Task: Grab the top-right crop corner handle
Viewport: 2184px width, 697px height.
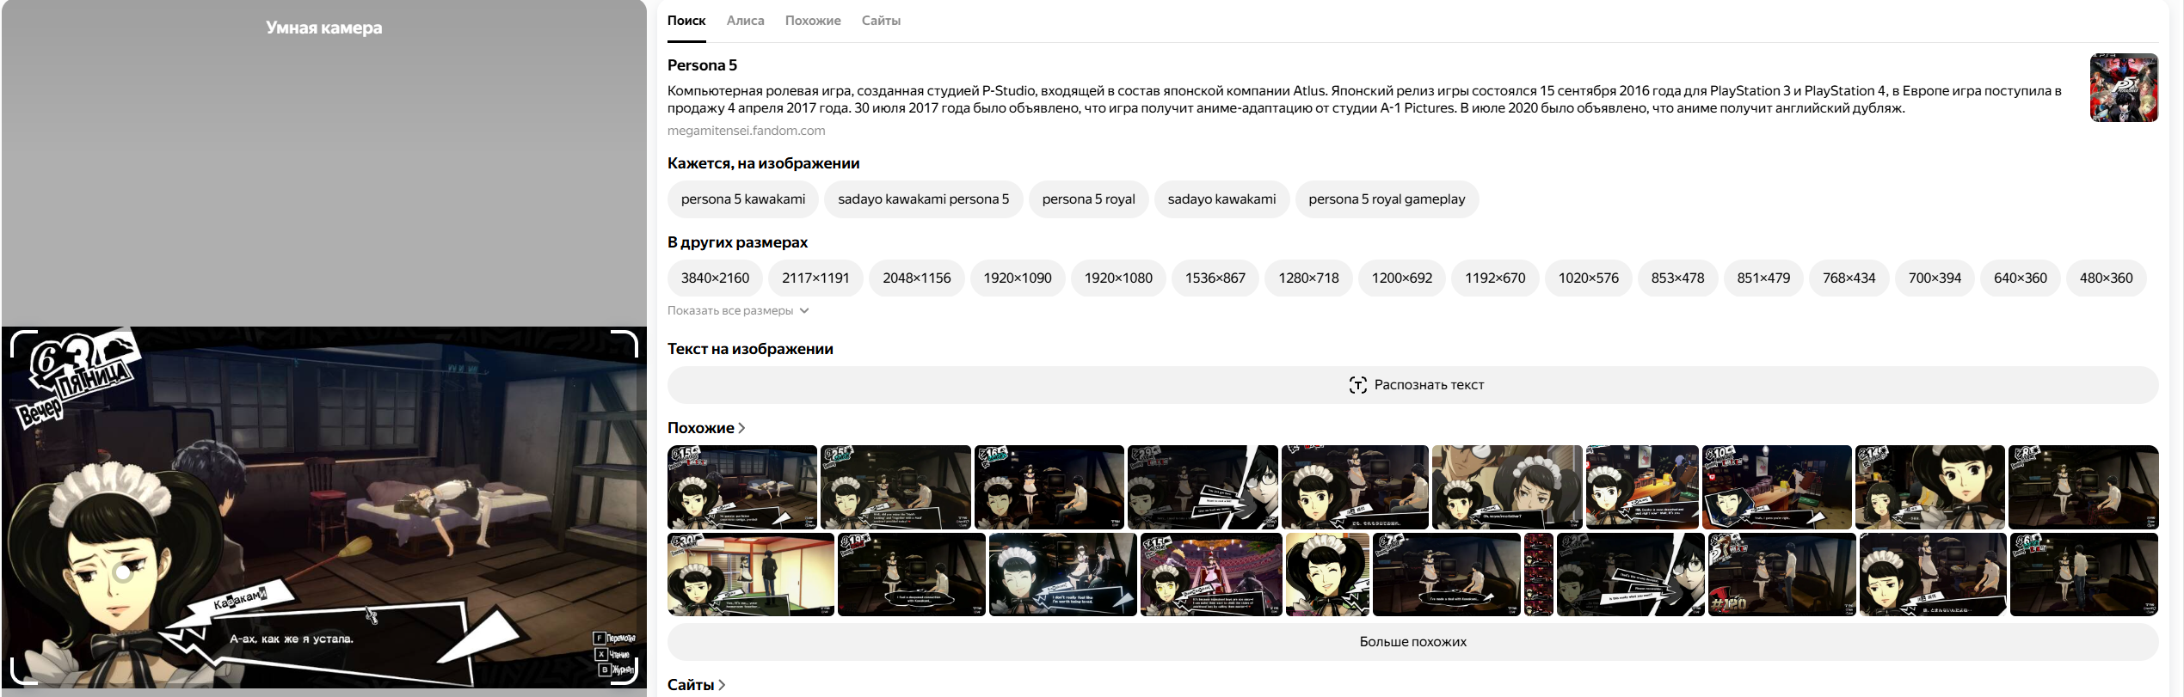Action: pos(624,343)
